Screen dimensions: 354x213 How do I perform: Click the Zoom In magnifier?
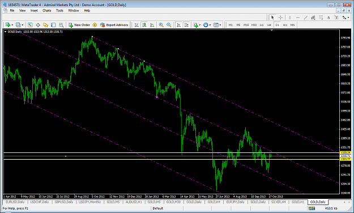tap(161, 25)
